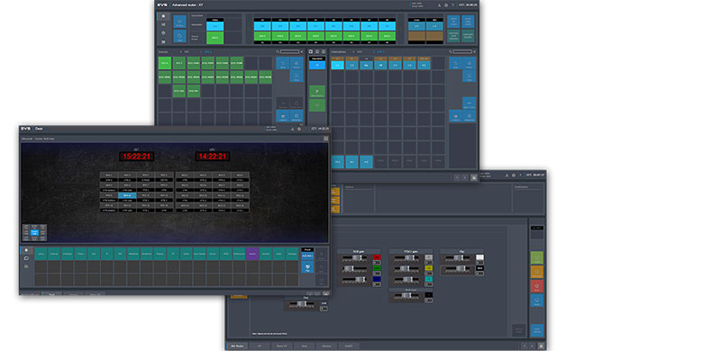Click the green P button between Sources and Destinations
Image resolution: width=721 pixels, height=351 pixels.
click(317, 92)
